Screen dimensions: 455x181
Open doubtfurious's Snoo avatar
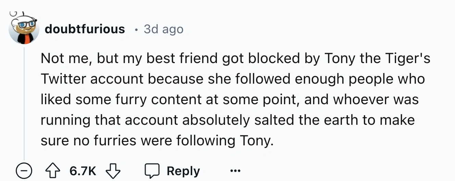click(x=24, y=29)
